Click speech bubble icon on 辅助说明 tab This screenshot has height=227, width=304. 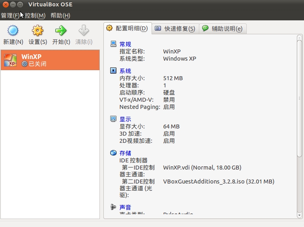[x=205, y=28]
